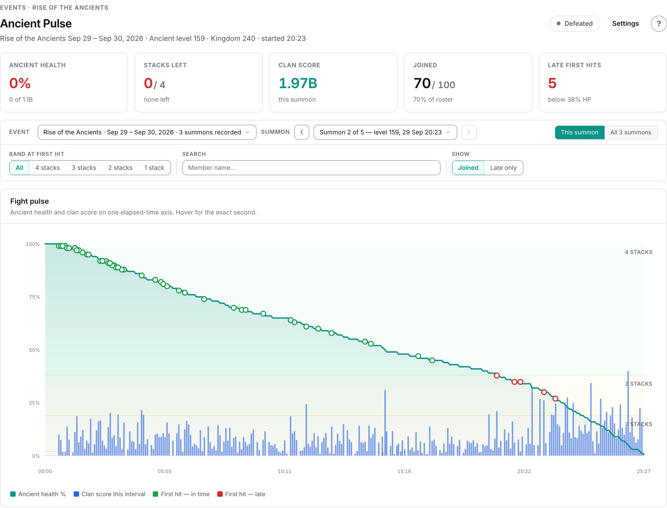Click the Fight pulse heading

coord(29,201)
